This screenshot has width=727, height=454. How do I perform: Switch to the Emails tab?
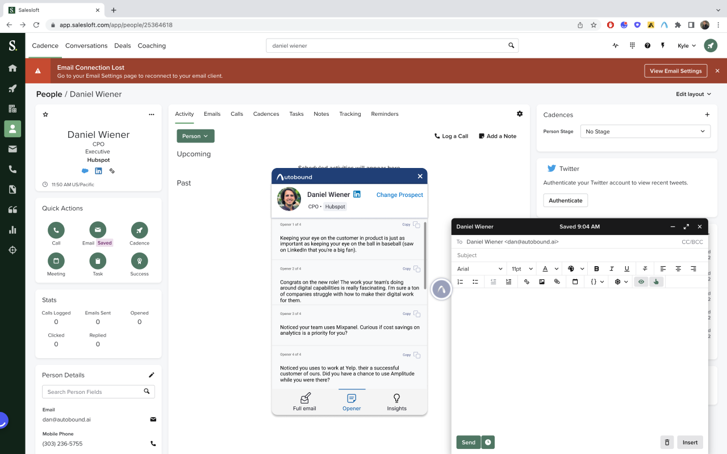pos(212,114)
